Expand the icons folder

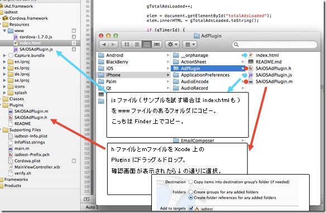[4, 86]
